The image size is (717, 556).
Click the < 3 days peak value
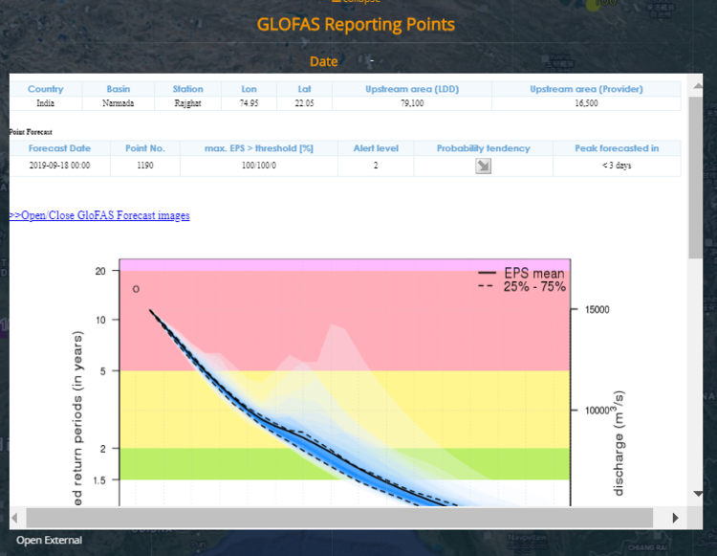pyautogui.click(x=617, y=166)
